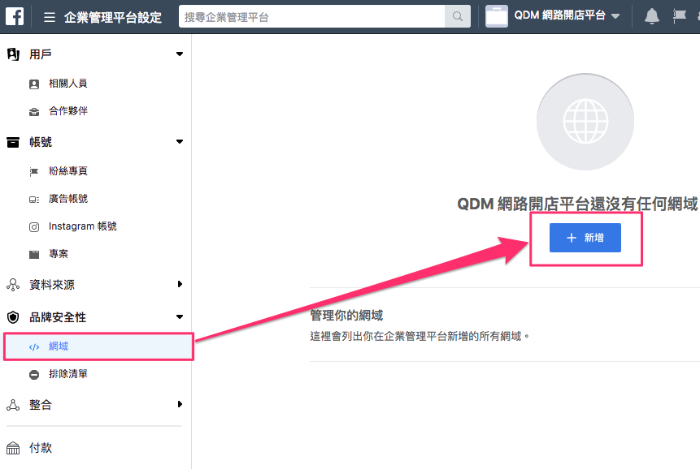Click the 專案 folder icon
The height and width of the screenshot is (469, 700).
[34, 255]
